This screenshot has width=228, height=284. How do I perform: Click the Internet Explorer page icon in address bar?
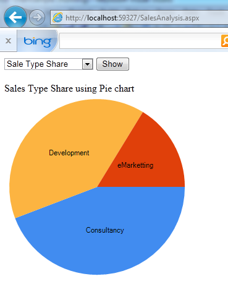point(57,17)
